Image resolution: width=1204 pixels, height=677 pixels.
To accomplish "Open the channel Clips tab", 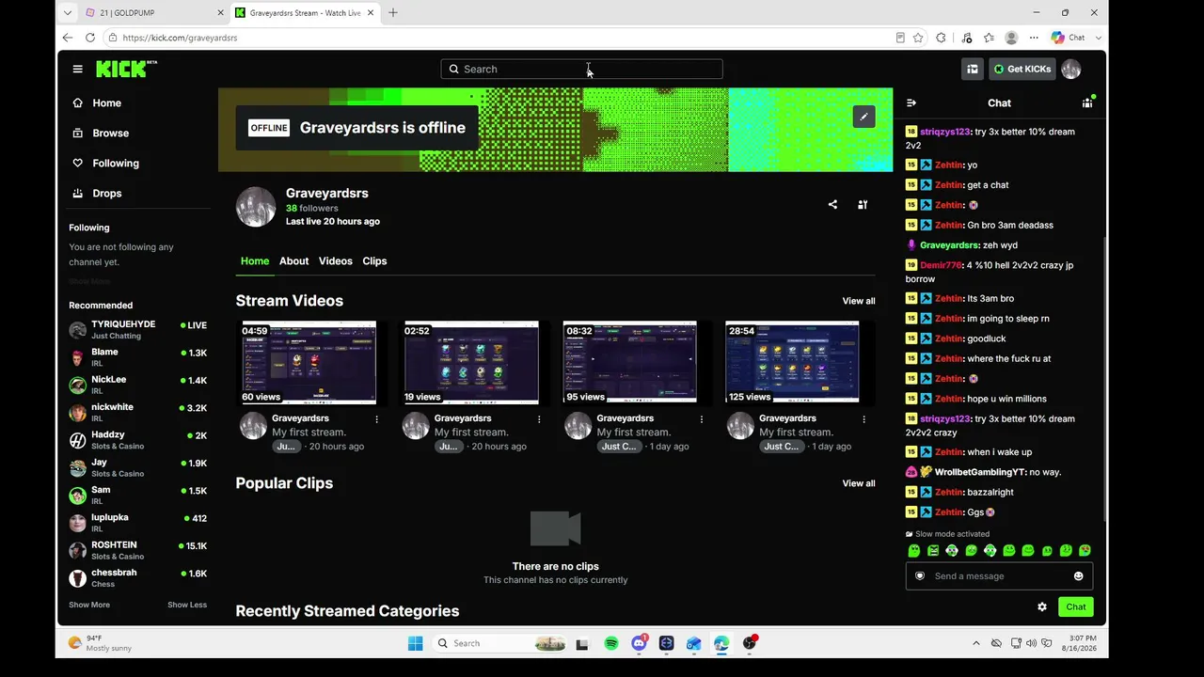I will [x=374, y=260].
